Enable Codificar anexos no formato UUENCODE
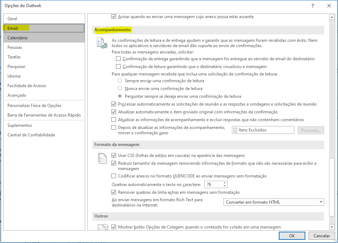 click(x=113, y=176)
